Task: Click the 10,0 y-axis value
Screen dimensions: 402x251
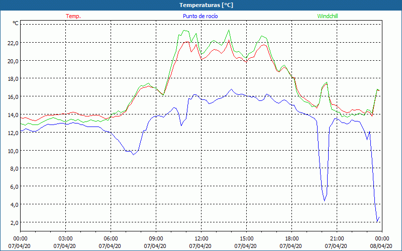Action: 14,151
